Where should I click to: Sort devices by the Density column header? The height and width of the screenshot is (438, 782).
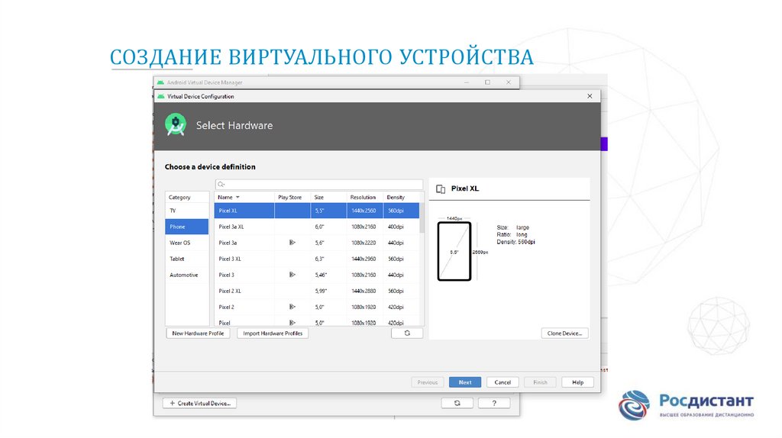[x=396, y=198]
